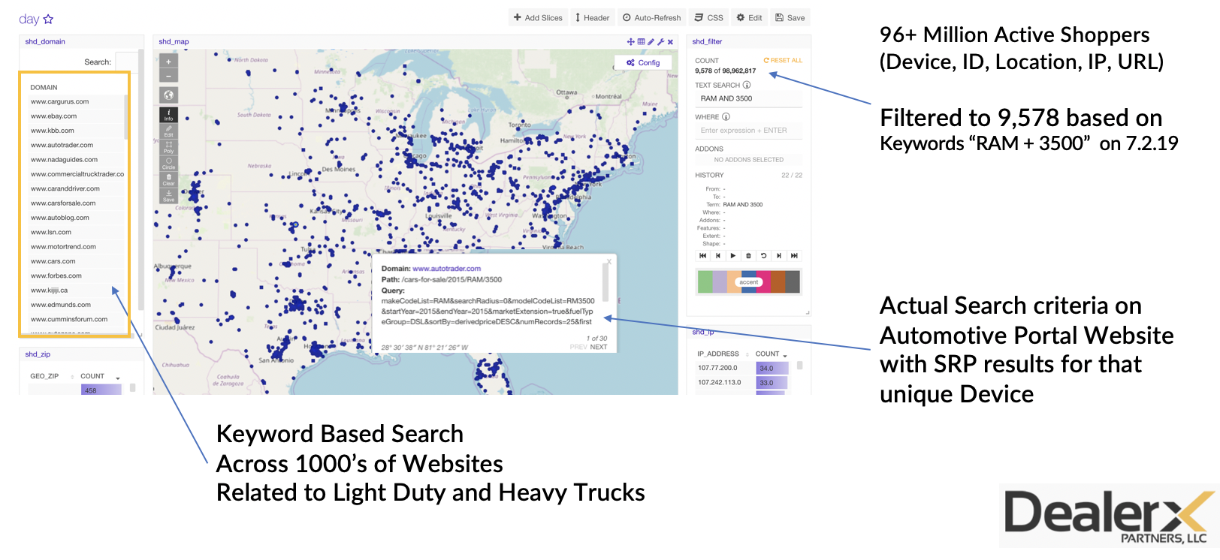Click the Header button
The image size is (1220, 560).
point(592,18)
